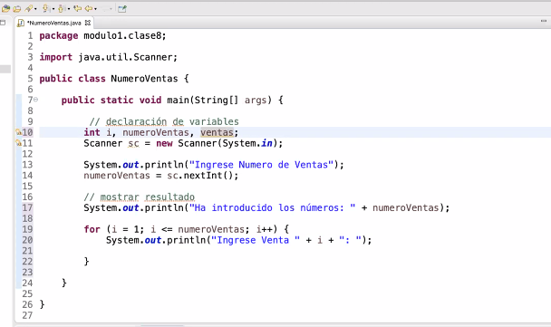This screenshot has width=551, height=327.
Task: Click the closing brace on line 26
Action: pyautogui.click(x=43, y=304)
